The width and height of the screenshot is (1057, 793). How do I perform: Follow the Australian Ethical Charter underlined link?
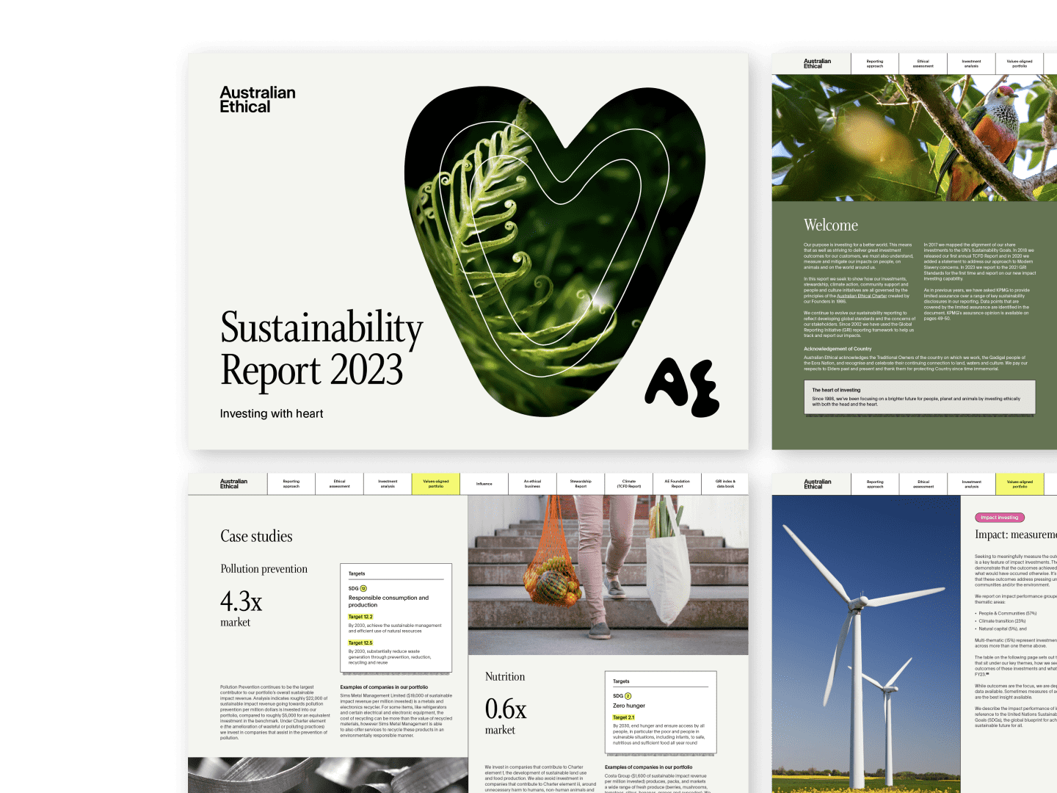(862, 296)
